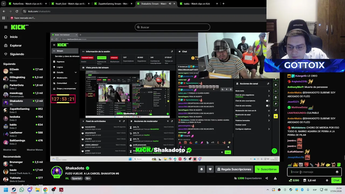Open a new browser tab with plus
Image resolution: width=345 pixels, height=194 pixels.
point(223,4)
